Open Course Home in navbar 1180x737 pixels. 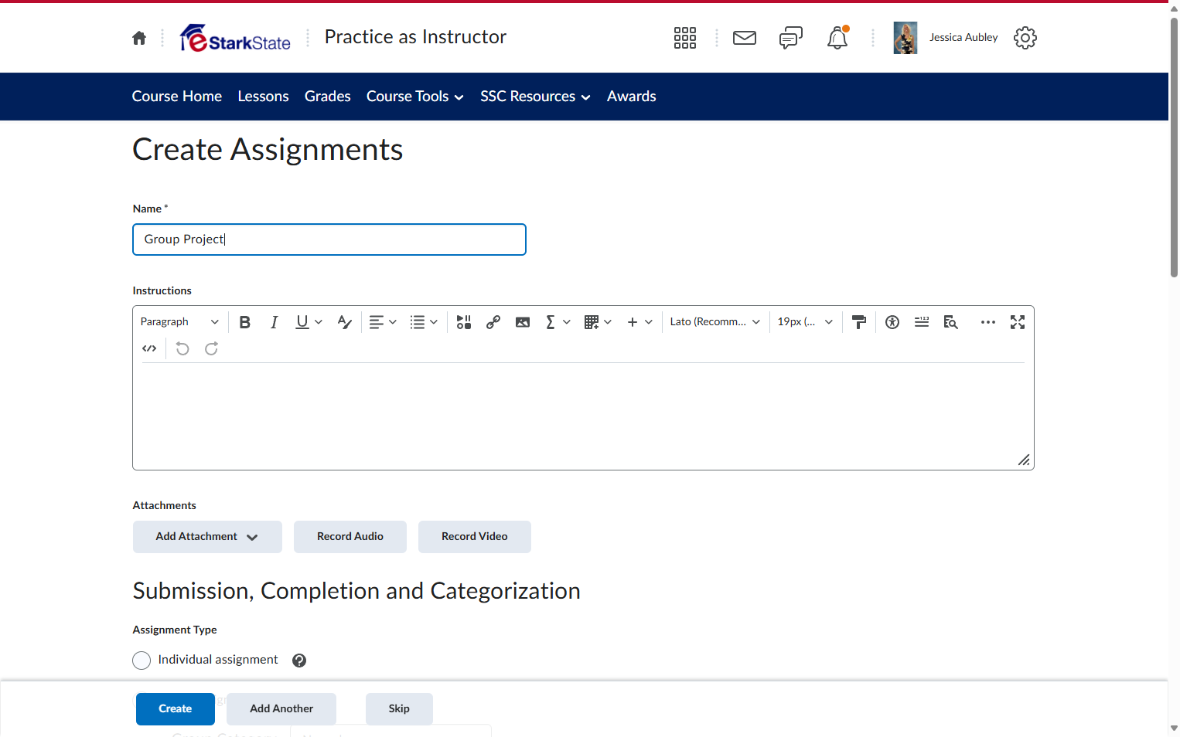point(177,97)
